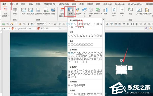Click the 图表 chart icon

pos(106,10)
